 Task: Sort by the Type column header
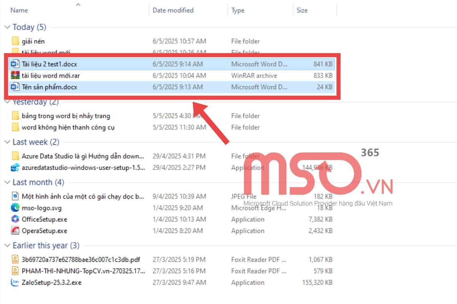pyautogui.click(x=238, y=10)
